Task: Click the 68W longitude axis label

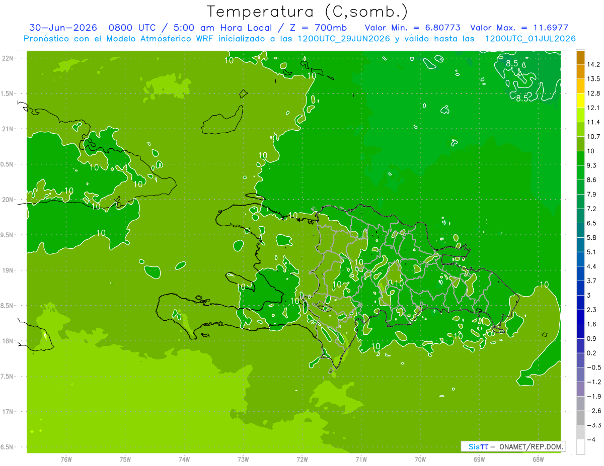Action: (538, 459)
